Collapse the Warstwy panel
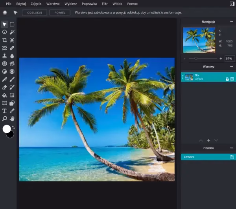 (x=232, y=67)
